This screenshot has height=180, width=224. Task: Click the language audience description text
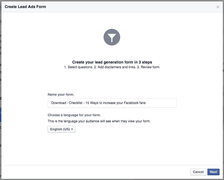(99, 121)
